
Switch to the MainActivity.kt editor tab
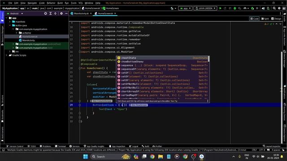pos(81,13)
